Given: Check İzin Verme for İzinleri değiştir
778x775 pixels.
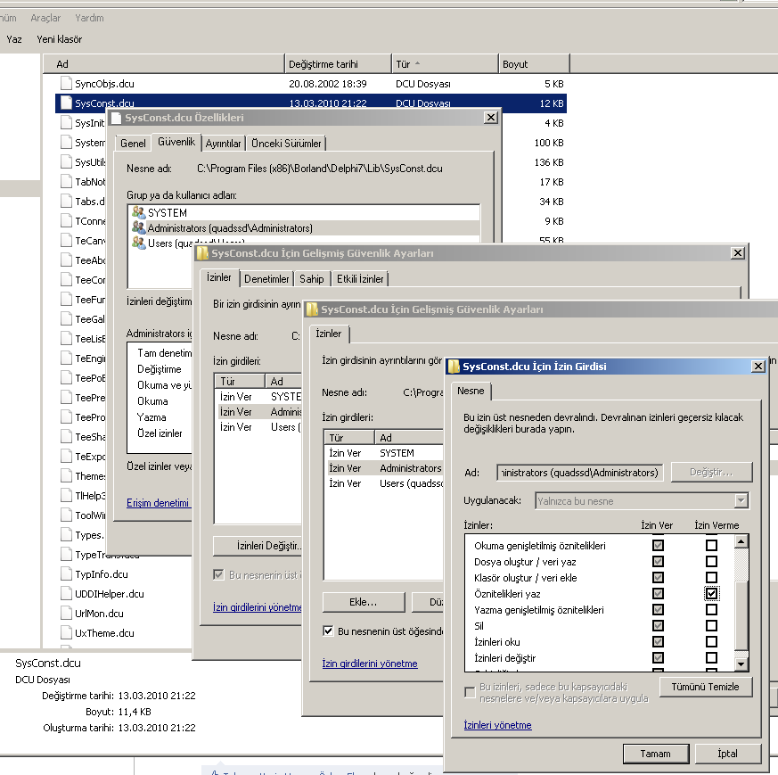Looking at the screenshot, I should click(x=711, y=657).
